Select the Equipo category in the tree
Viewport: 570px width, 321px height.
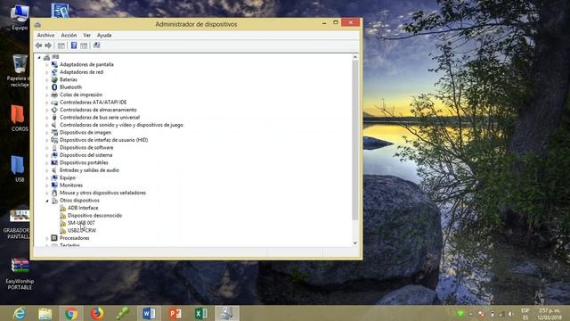(x=68, y=178)
